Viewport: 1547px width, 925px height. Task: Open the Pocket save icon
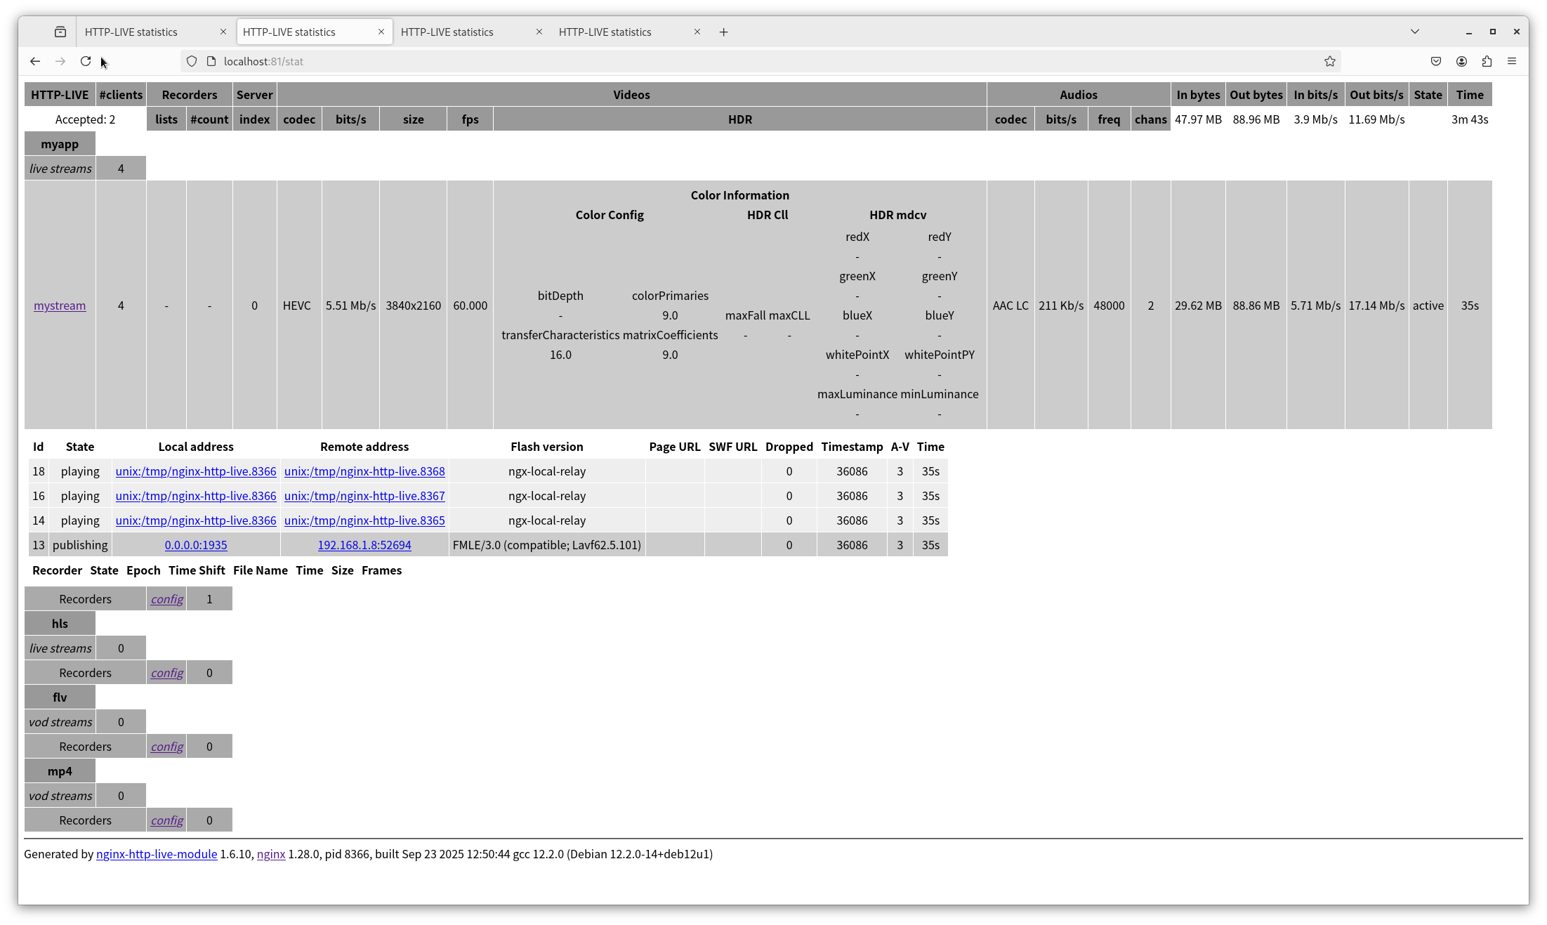1436,62
